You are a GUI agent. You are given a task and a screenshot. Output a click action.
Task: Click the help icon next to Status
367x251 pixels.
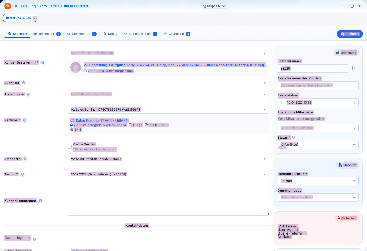(x=293, y=137)
